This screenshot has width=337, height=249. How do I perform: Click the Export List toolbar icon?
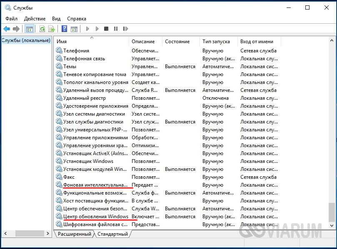pyautogui.click(x=52, y=29)
